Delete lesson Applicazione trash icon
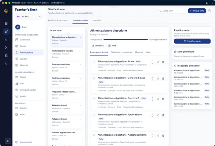This screenshot has width=215, height=146. click(x=163, y=115)
